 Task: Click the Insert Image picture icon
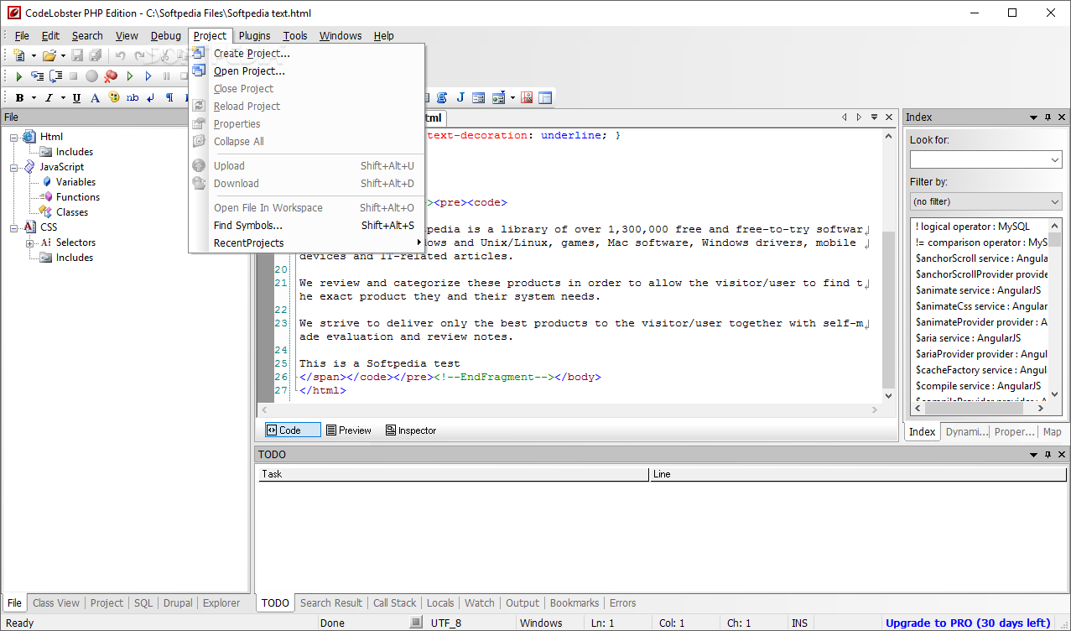pos(527,98)
